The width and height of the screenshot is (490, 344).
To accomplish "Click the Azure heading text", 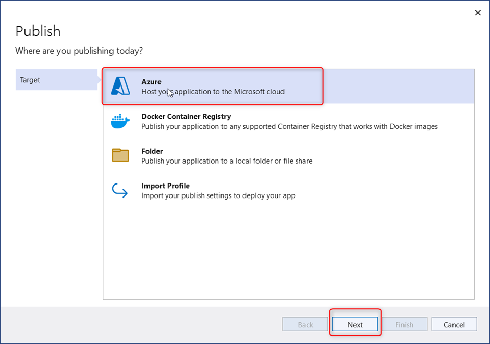I will tap(151, 82).
